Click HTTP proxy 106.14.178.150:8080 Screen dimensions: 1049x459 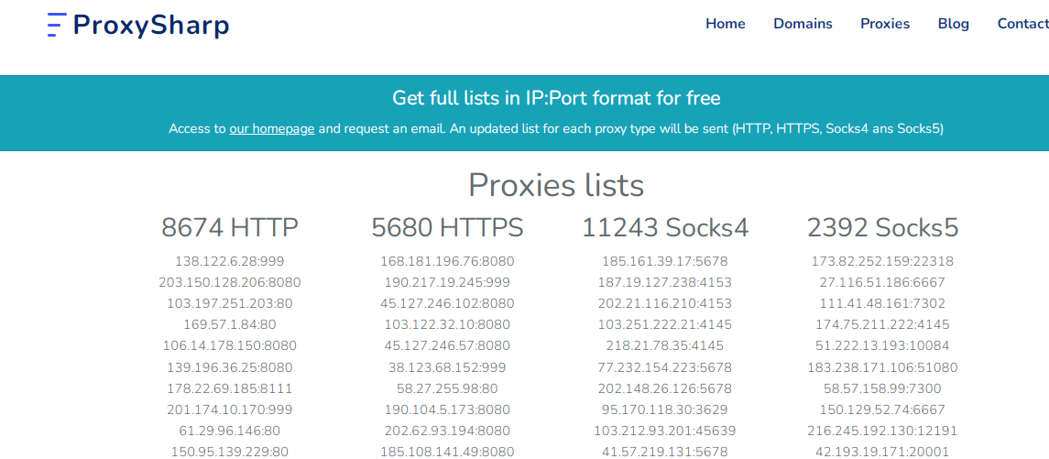(229, 346)
